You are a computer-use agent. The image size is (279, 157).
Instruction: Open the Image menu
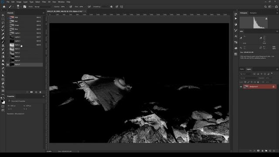[19, 2]
